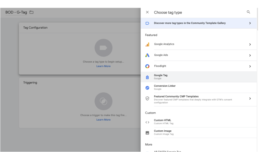Viewport: 261px width, 152px height.
Task: Click the Google Tag icon
Action: click(x=147, y=77)
